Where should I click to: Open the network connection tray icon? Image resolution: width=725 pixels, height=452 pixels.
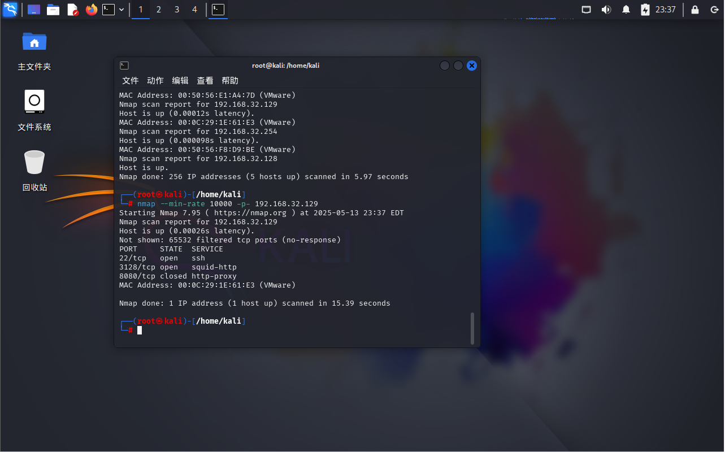point(587,10)
